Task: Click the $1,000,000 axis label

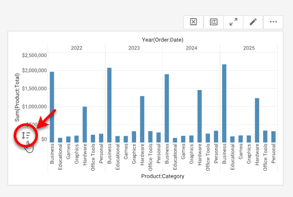Action: click(x=34, y=107)
